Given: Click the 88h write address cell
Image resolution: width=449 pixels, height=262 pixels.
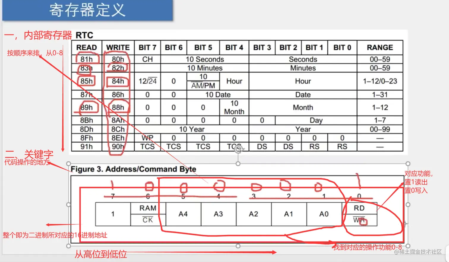Looking at the screenshot, I should (x=118, y=107).
